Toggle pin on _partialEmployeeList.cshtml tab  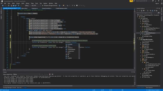[x=18, y=8]
